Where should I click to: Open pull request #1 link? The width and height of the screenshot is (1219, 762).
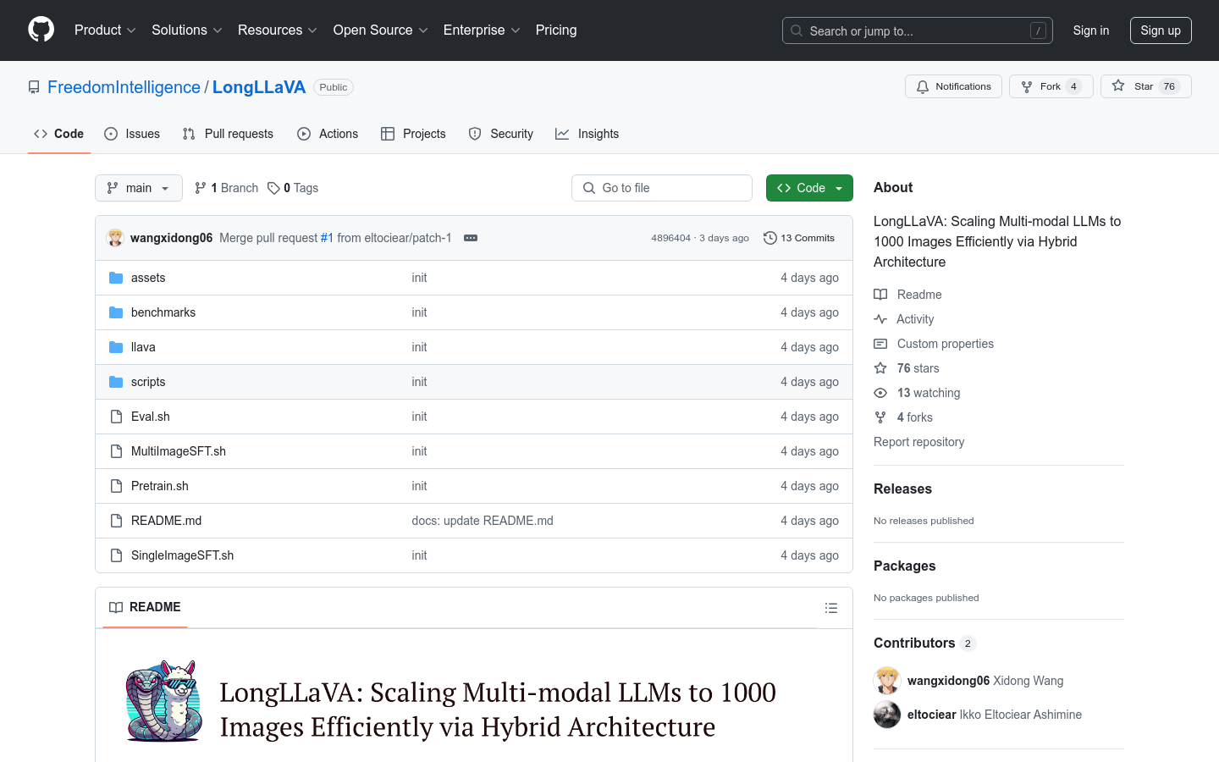click(327, 238)
